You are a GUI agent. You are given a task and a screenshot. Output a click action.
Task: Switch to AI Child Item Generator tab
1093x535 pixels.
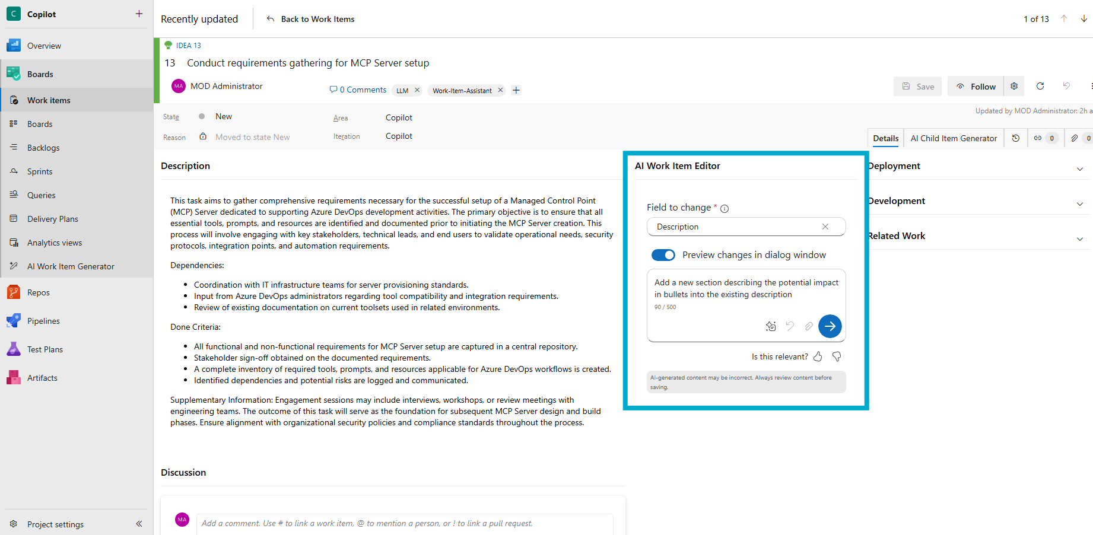(x=954, y=138)
